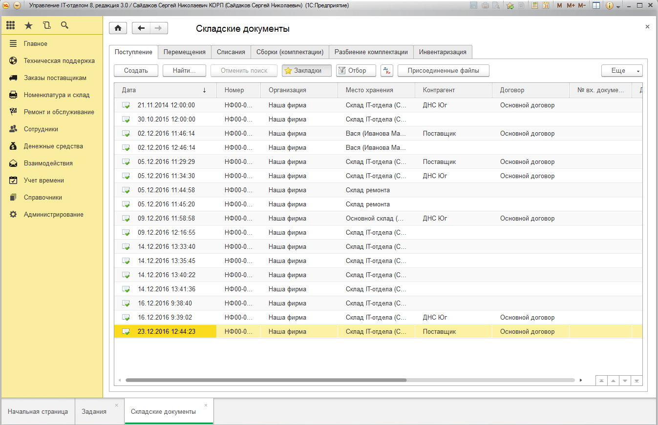Open the sections menu grid icon

click(x=10, y=25)
